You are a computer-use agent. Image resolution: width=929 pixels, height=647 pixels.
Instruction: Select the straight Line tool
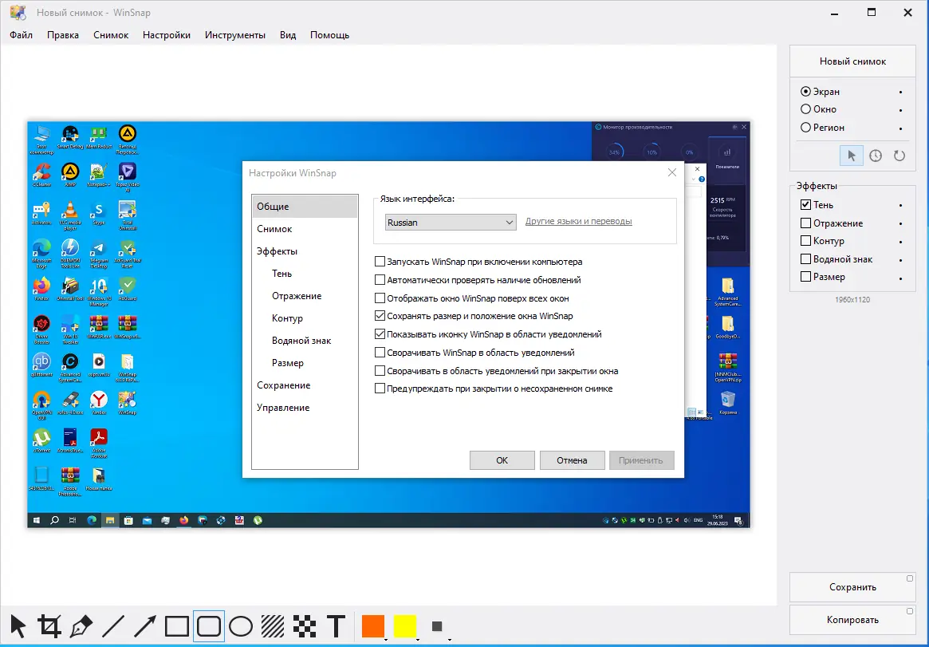(x=113, y=625)
